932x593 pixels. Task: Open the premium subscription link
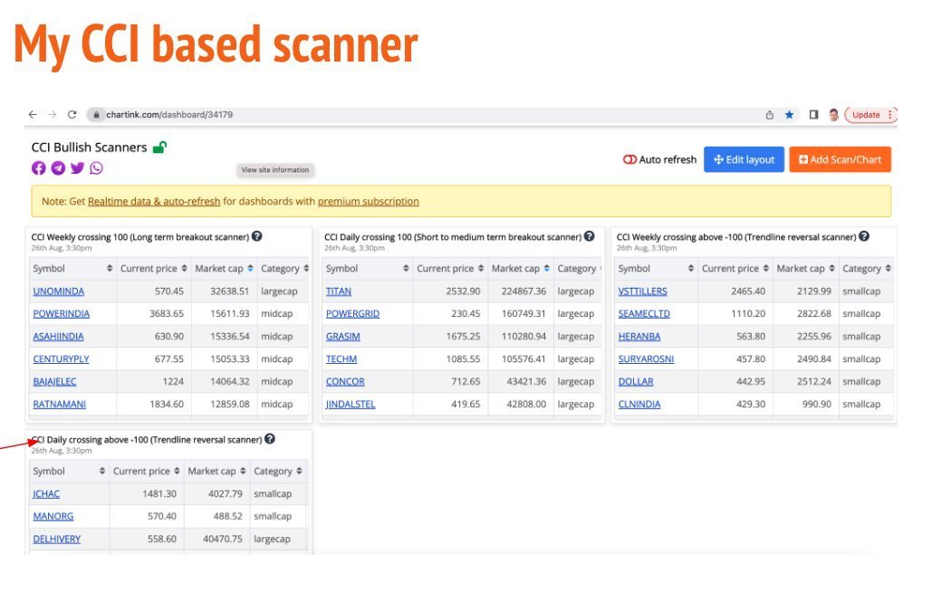coord(369,201)
